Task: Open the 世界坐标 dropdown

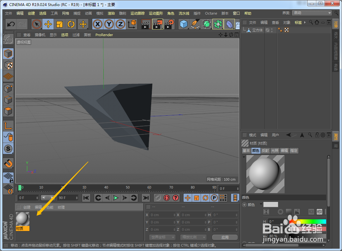Action: (x=163, y=237)
